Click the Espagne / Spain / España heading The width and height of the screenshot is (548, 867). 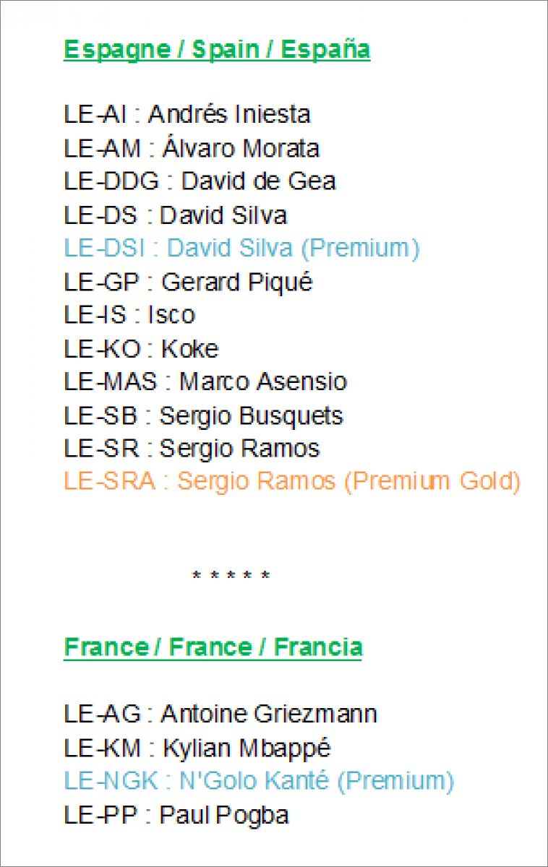click(x=217, y=50)
